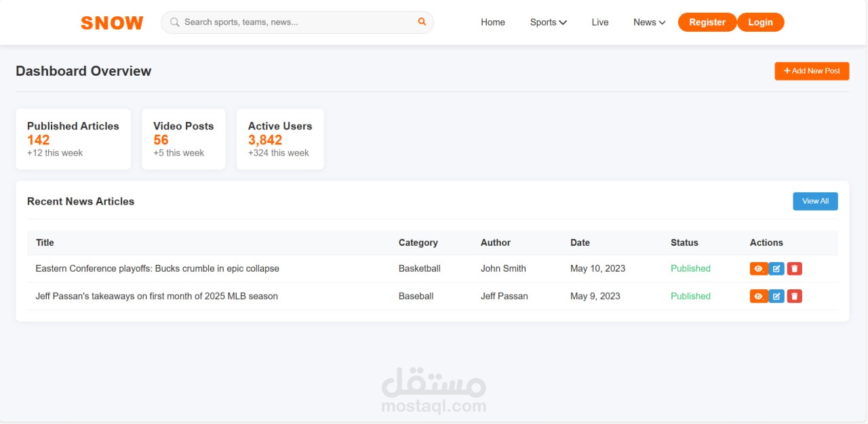Open the Sports dropdown menu
The width and height of the screenshot is (868, 424).
pyautogui.click(x=548, y=22)
